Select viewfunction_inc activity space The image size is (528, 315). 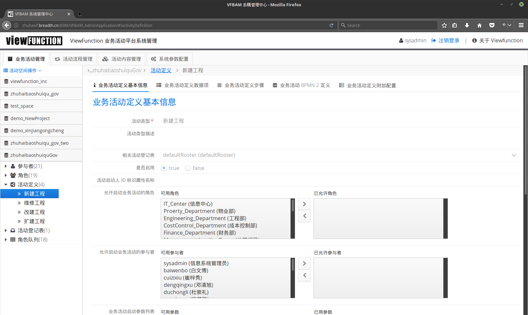click(41, 81)
